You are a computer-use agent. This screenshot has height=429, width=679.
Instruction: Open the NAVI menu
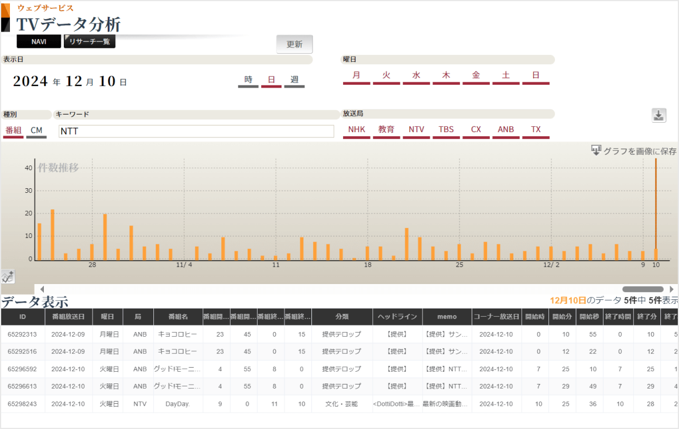pyautogui.click(x=39, y=41)
